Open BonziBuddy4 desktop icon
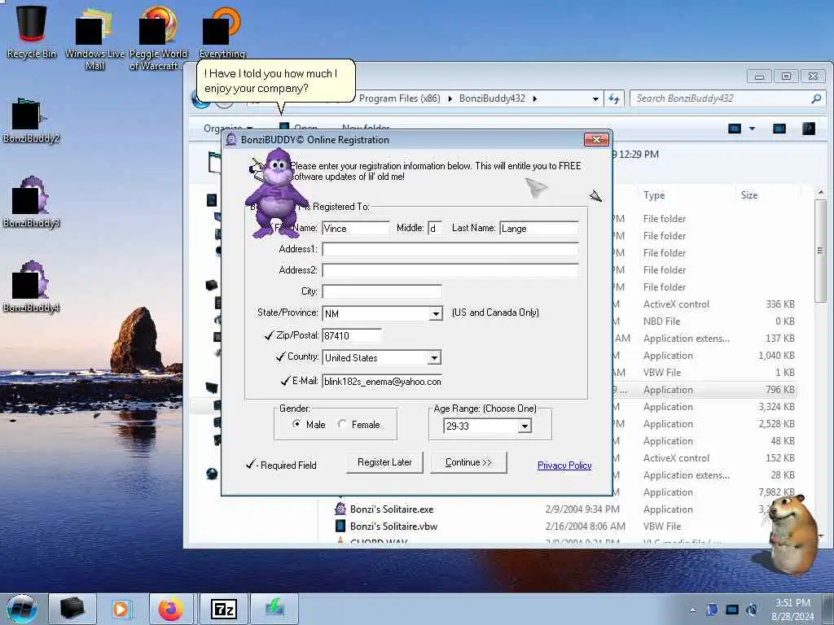 click(x=31, y=287)
